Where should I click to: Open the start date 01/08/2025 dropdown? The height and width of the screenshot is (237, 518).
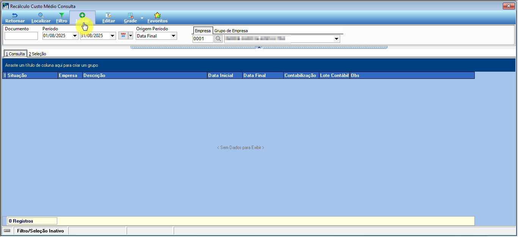pyautogui.click(x=75, y=36)
